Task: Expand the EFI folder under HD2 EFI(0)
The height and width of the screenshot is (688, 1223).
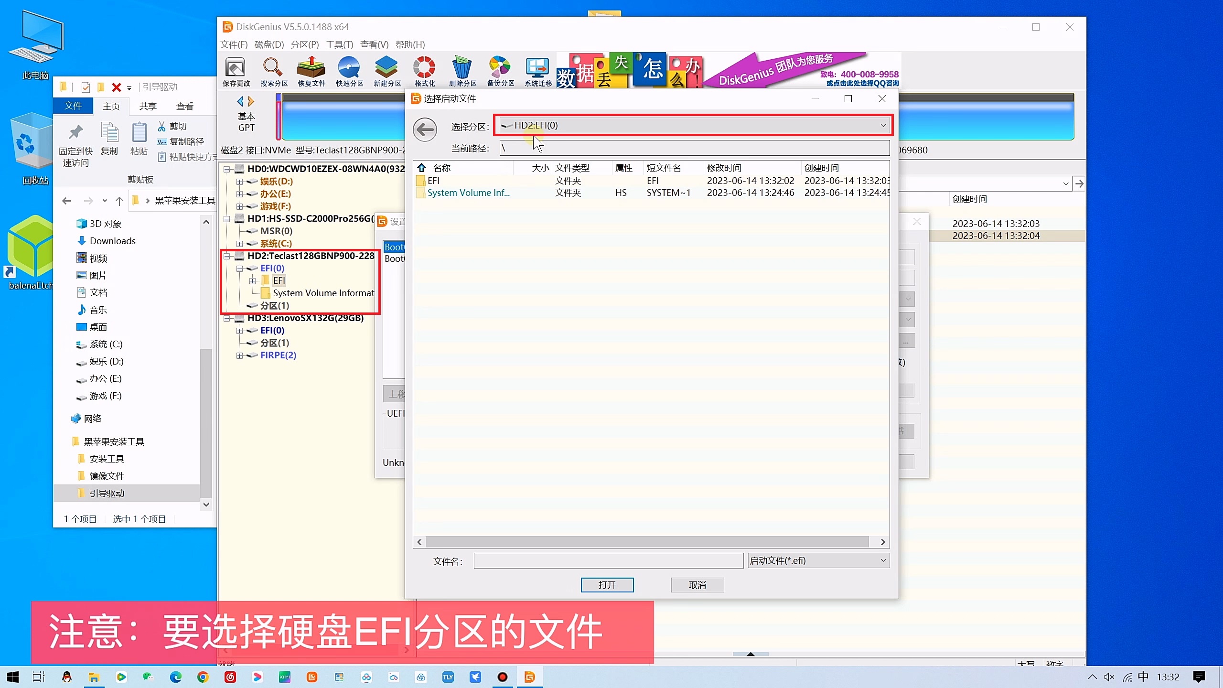Action: click(x=253, y=281)
